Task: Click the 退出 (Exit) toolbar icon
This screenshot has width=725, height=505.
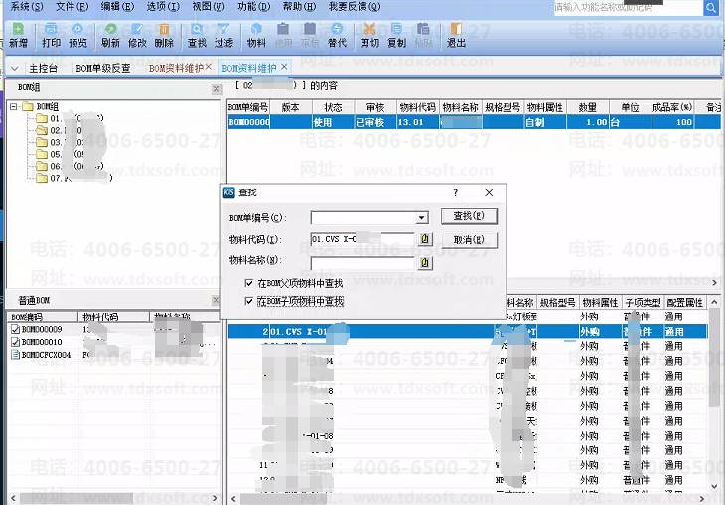Action: [x=456, y=36]
